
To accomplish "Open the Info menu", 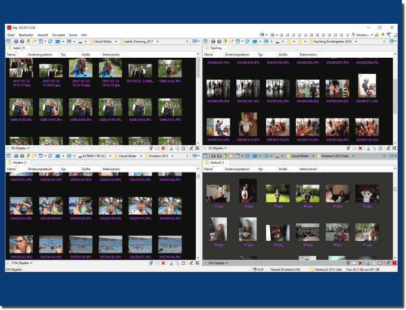I will tap(84, 35).
